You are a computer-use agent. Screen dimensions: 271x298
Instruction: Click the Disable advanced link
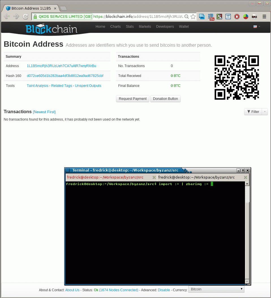164,290
